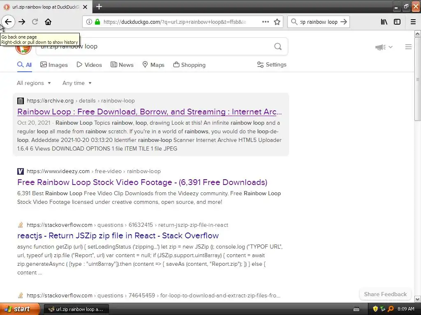Switch to News results
Viewport: 421px width, 315px height.
[x=122, y=65]
